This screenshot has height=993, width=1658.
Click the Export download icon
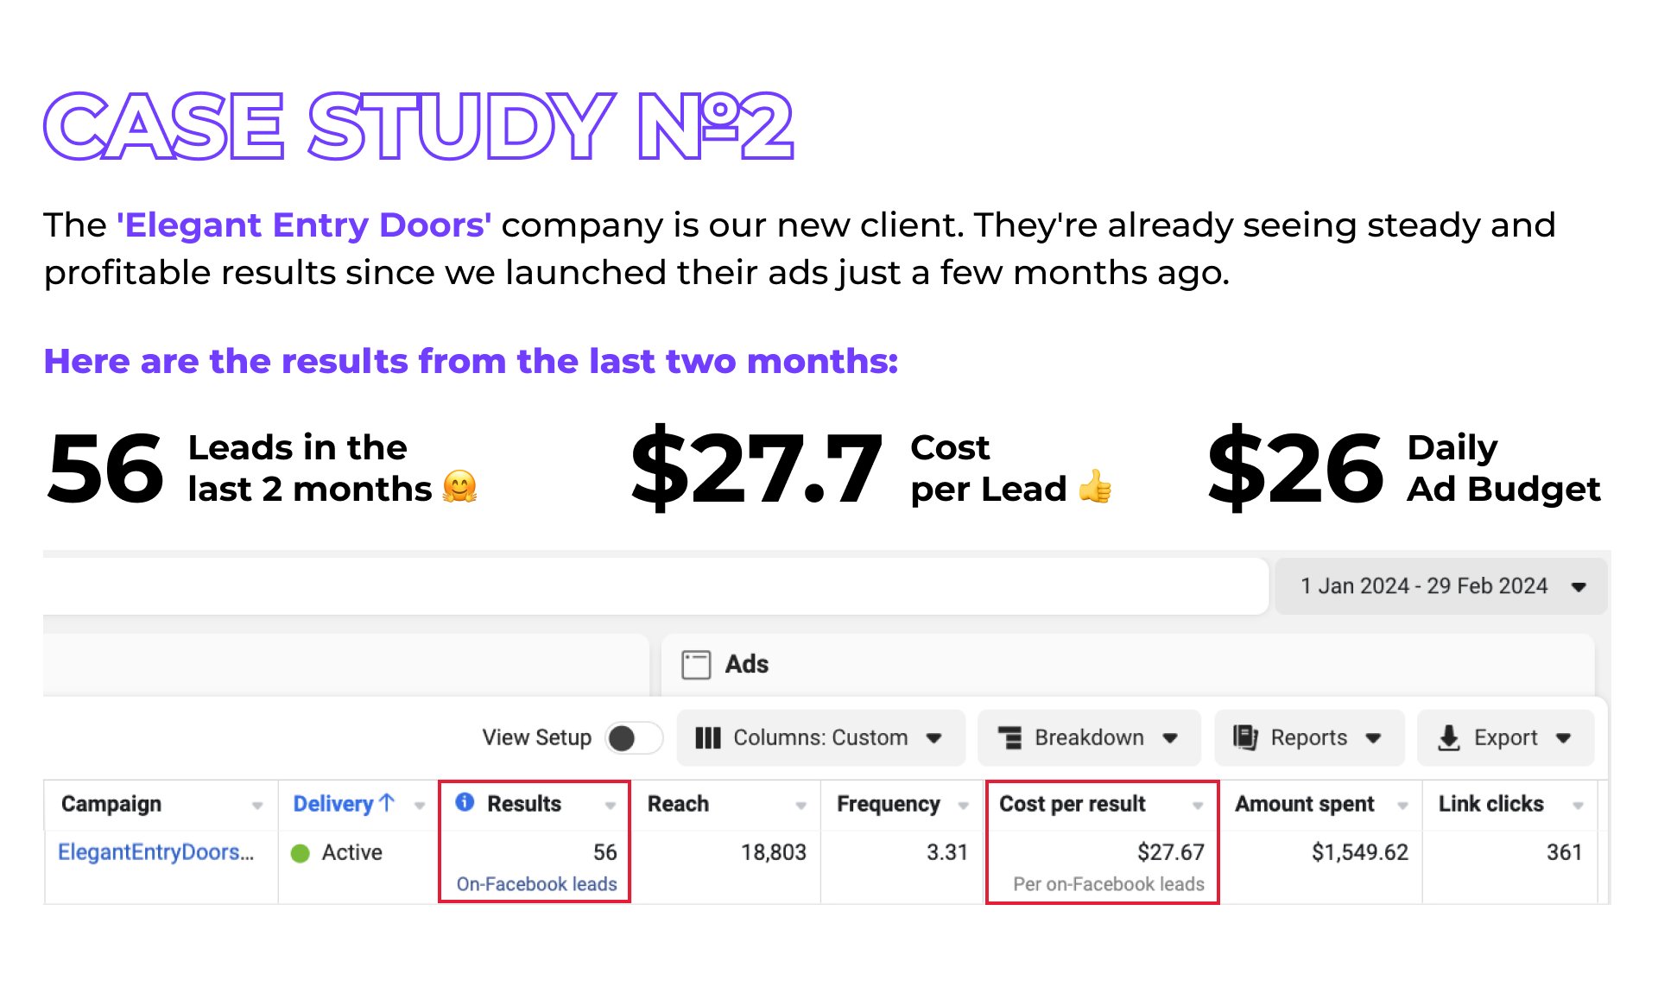coord(1449,738)
